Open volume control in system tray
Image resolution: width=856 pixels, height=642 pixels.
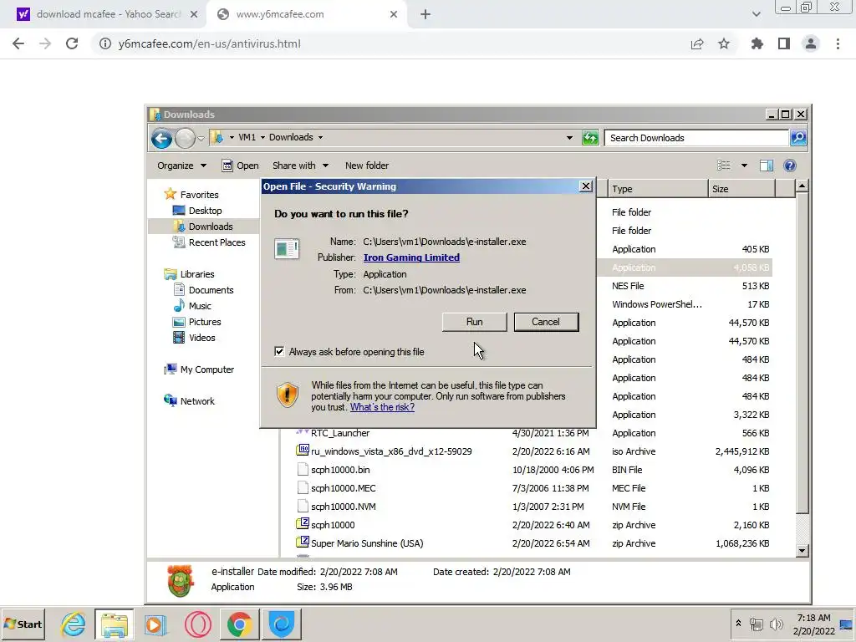(x=776, y=624)
